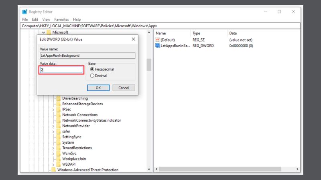Click the tree pane vertical scrollbar thumb
Image resolution: width=321 pixels, height=180 pixels.
pos(149,65)
